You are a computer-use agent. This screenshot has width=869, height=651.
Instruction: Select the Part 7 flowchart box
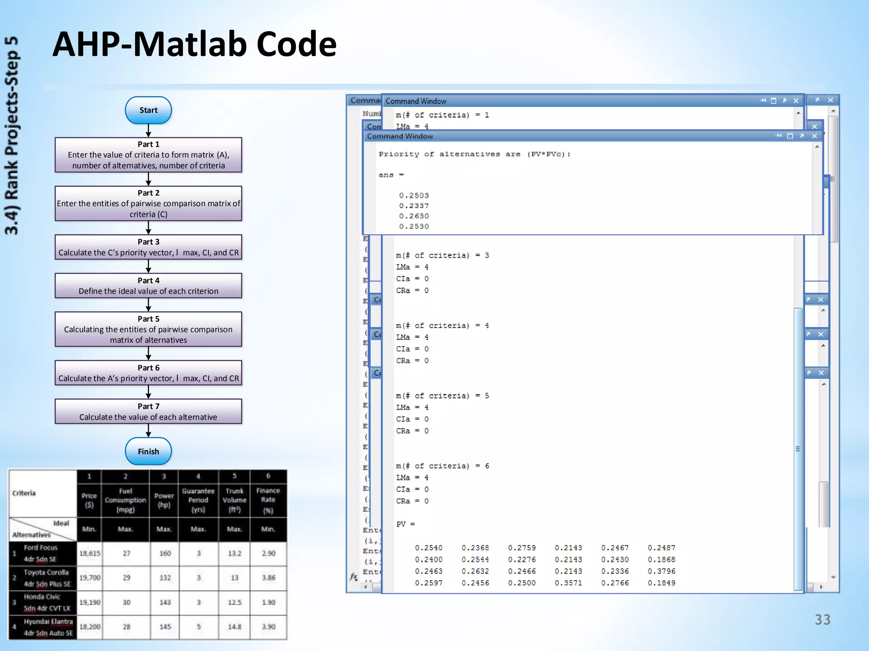(149, 412)
